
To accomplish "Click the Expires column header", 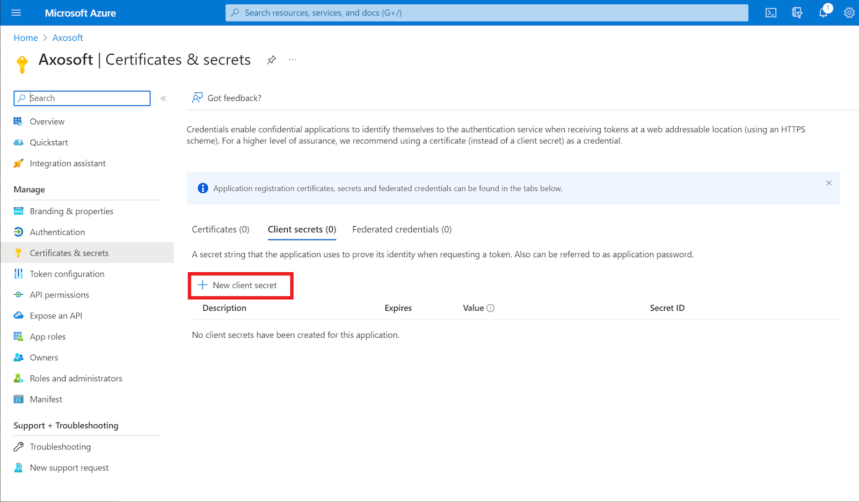I will pyautogui.click(x=398, y=308).
